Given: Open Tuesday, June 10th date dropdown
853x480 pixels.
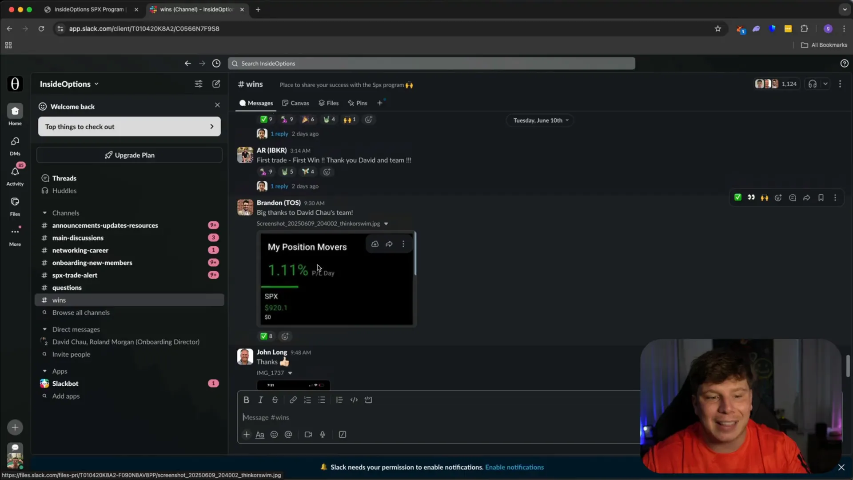Looking at the screenshot, I should [541, 120].
